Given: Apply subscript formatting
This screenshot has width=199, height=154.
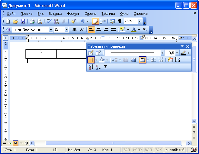Looking at the screenshot, I should pos(145,30).
